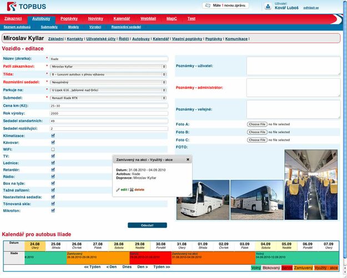
Task: Open the Třída dropdown
Action: tap(108, 74)
